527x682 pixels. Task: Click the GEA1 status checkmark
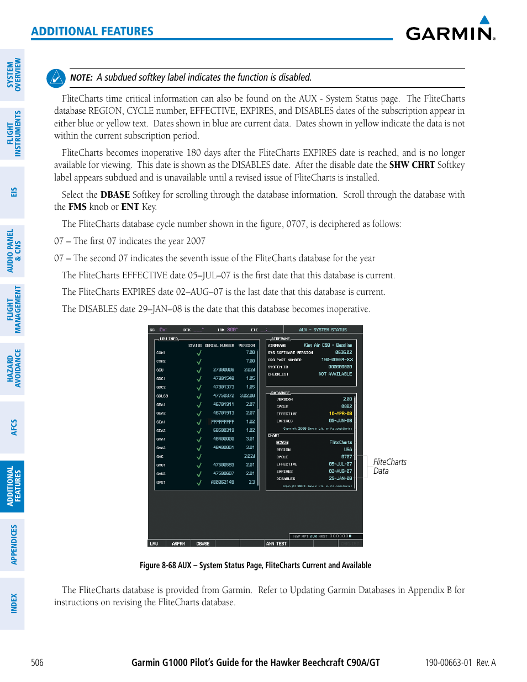199,405
